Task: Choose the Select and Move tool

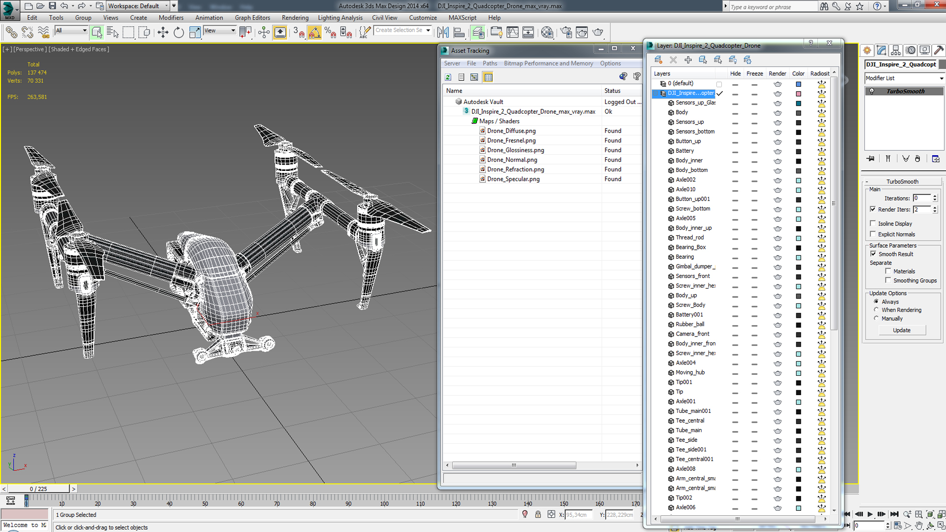Action: tap(163, 33)
